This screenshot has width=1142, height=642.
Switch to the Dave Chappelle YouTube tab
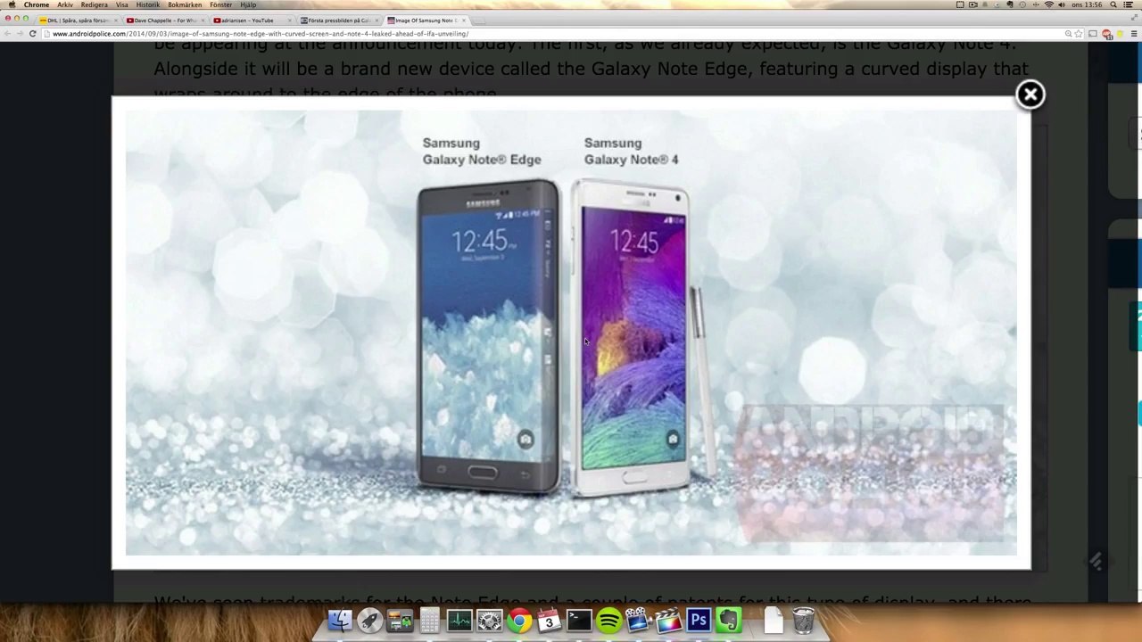tap(164, 20)
